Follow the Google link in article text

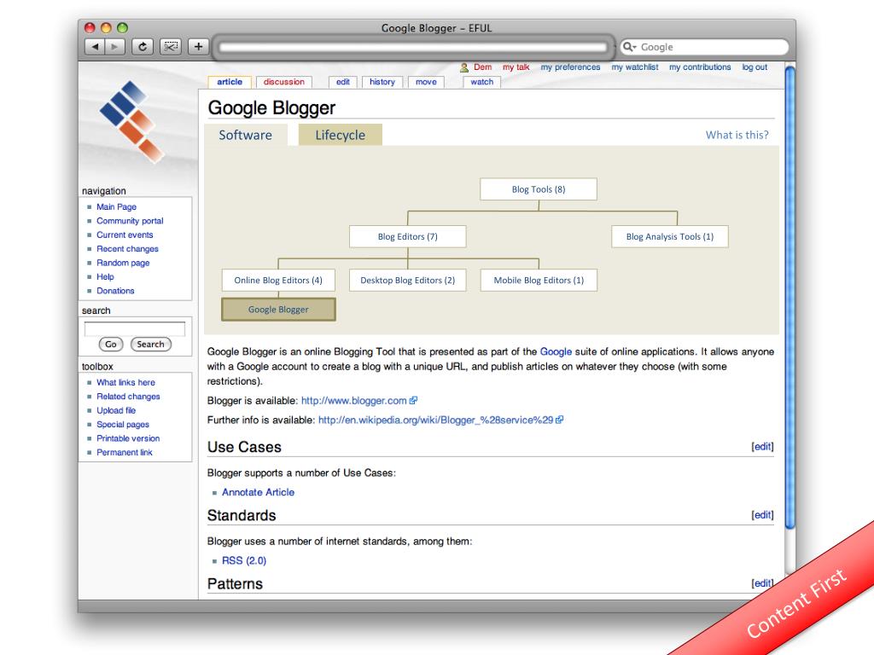[x=556, y=351]
